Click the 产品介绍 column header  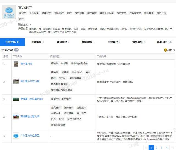102,56
